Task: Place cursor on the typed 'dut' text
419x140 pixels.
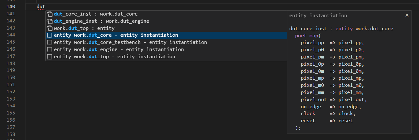Action: (41, 7)
